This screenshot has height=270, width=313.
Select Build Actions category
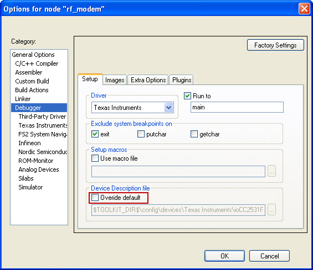coord(32,90)
